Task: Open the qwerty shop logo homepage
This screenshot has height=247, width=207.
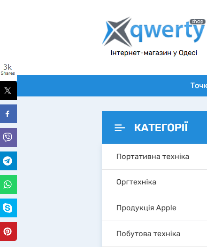Action: click(x=153, y=32)
